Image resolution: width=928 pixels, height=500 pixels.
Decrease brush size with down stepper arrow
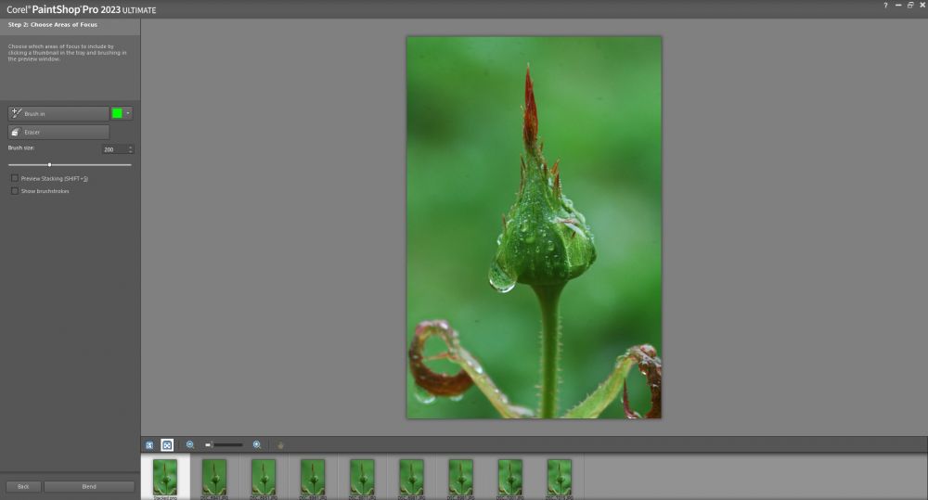pos(131,151)
